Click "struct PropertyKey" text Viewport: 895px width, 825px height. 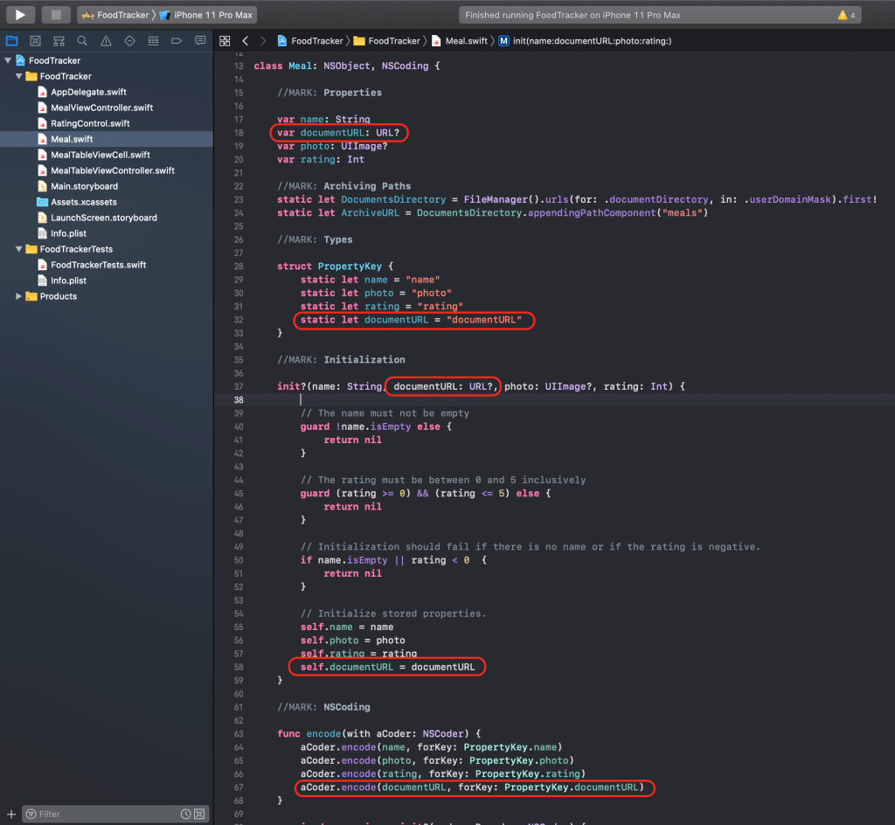[330, 266]
